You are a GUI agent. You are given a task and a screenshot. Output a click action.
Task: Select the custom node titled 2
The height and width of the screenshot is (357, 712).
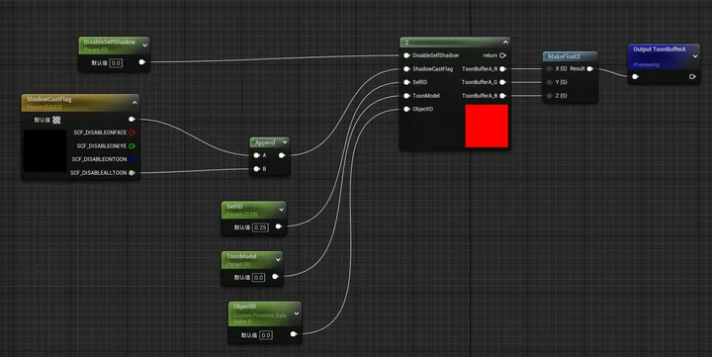tap(406, 43)
